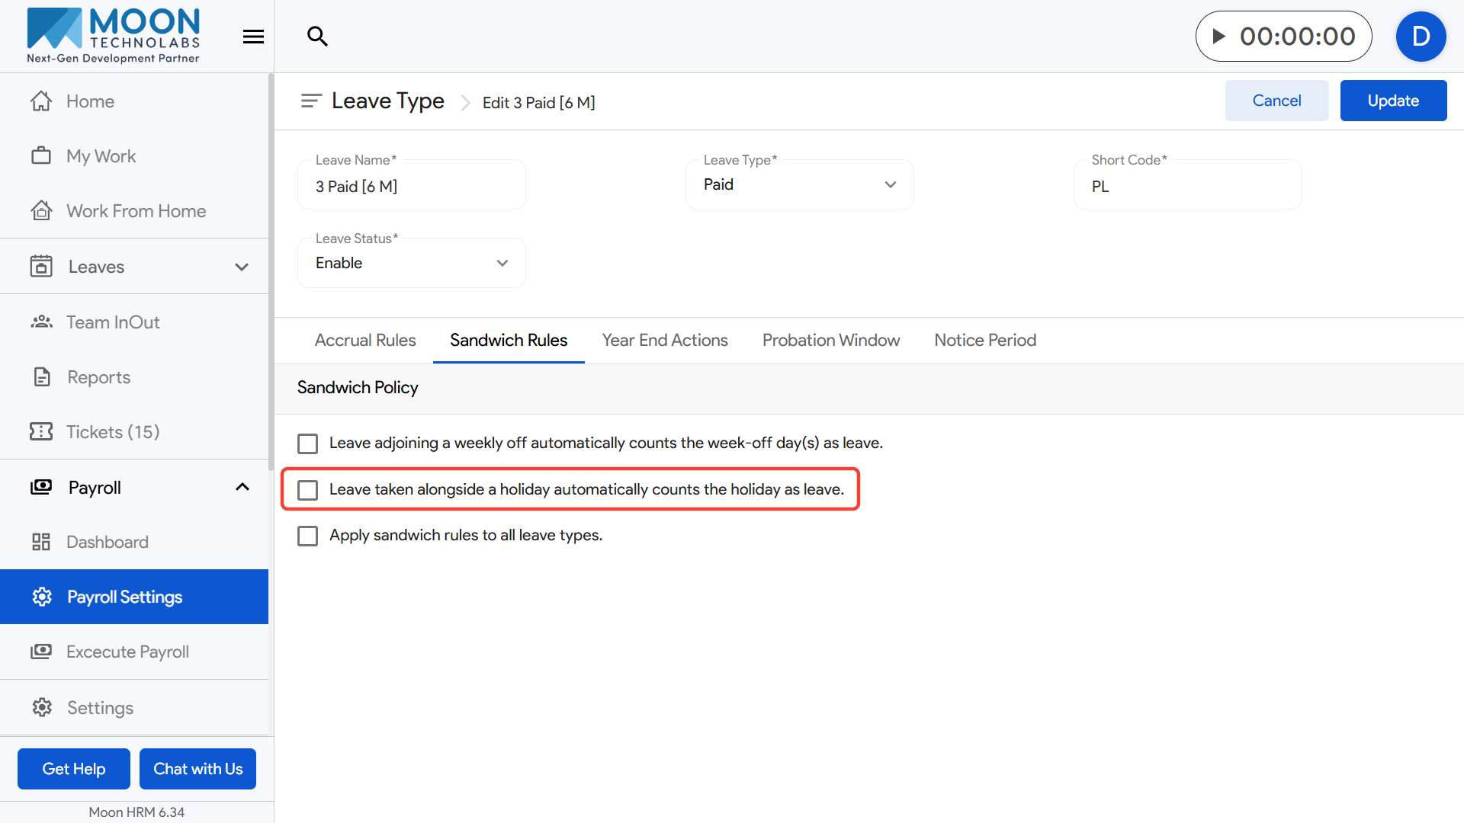The width and height of the screenshot is (1464, 823).
Task: Click the Short Code input field
Action: (1186, 187)
